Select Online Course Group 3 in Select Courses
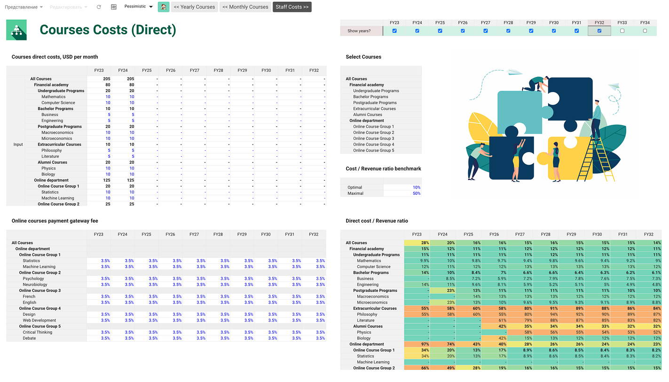The width and height of the screenshot is (669, 382). pyautogui.click(x=373, y=138)
